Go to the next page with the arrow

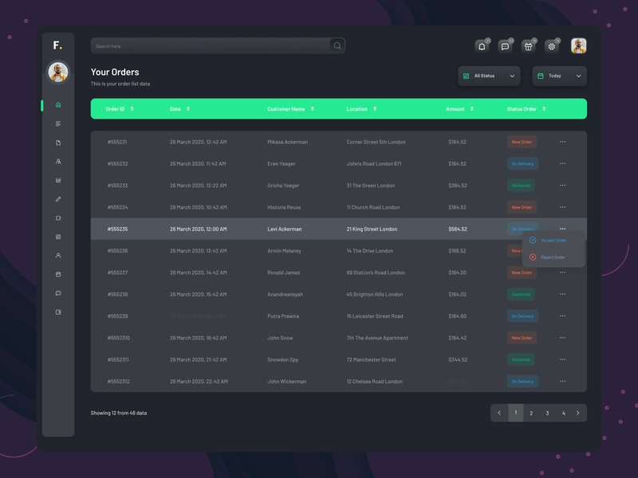pyautogui.click(x=577, y=413)
